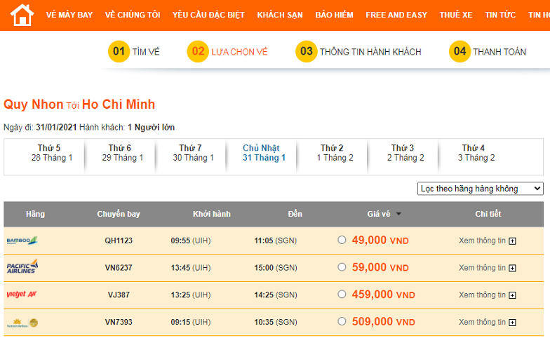This screenshot has width=550, height=338.
Task: Click the Vietnam Airlines logo
Action: click(x=22, y=323)
